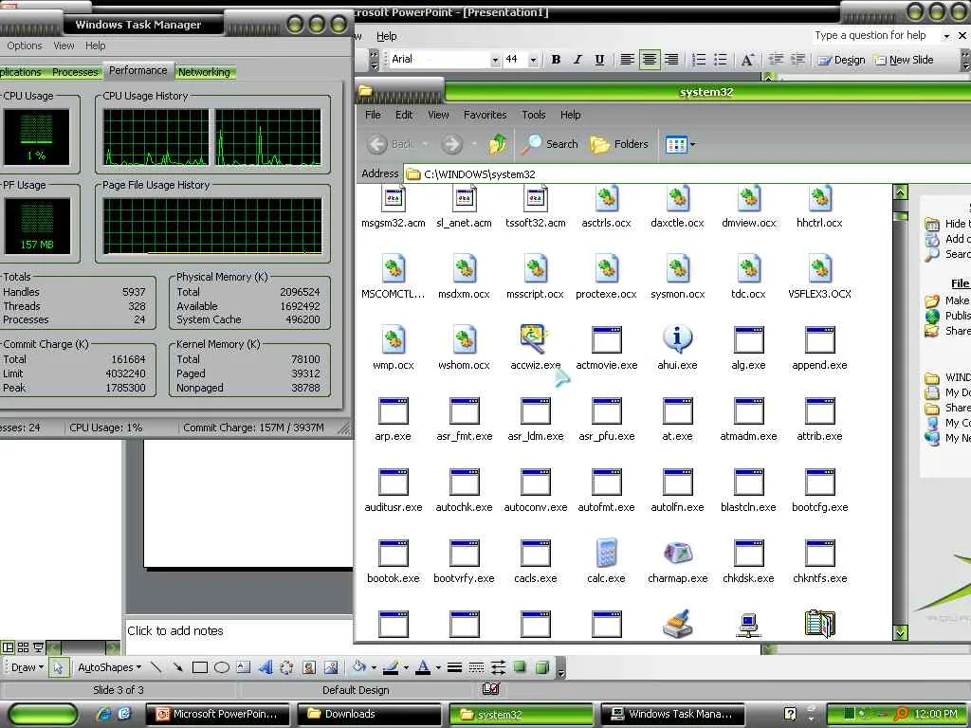Viewport: 971px width, 728px height.
Task: Open the font size 44 dropdown
Action: pos(533,60)
